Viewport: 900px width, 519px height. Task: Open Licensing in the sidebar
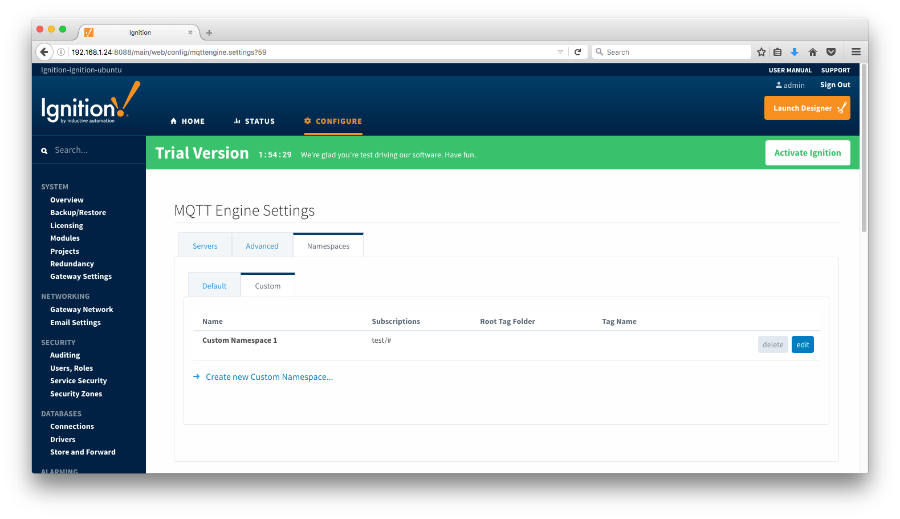click(67, 226)
